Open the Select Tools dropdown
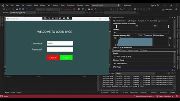 120,21
